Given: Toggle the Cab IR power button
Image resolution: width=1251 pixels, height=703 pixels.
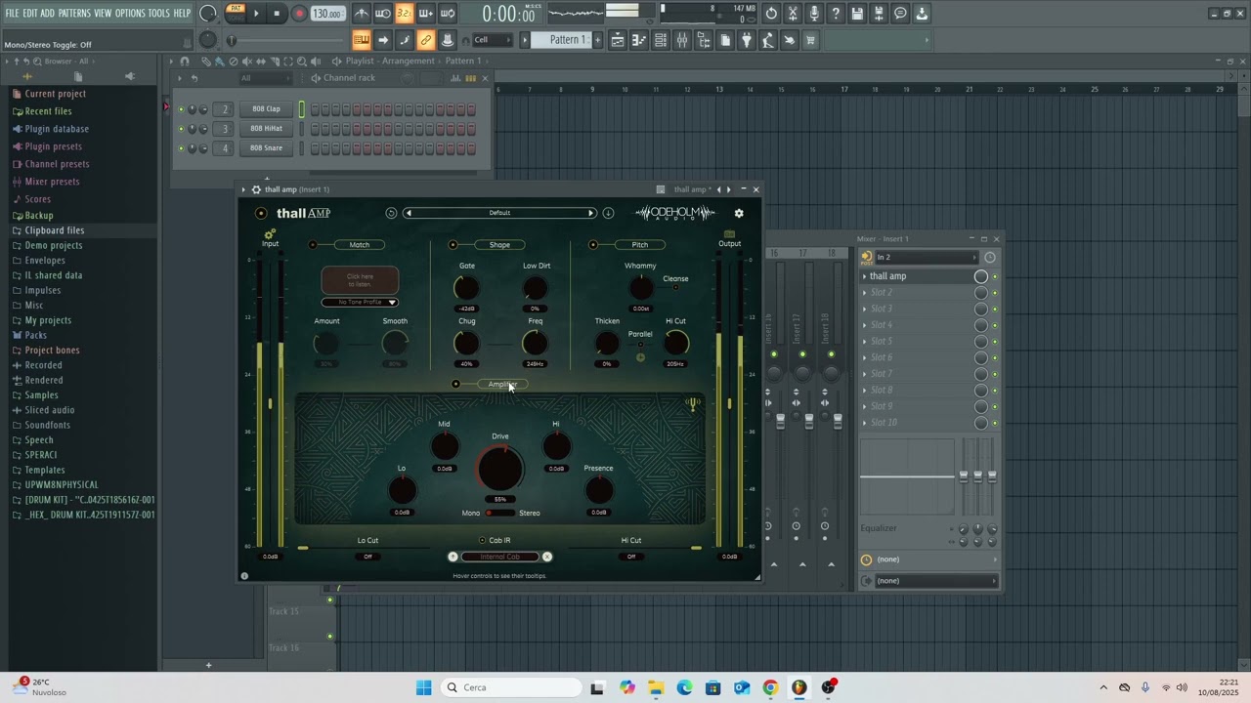Looking at the screenshot, I should tap(482, 540).
